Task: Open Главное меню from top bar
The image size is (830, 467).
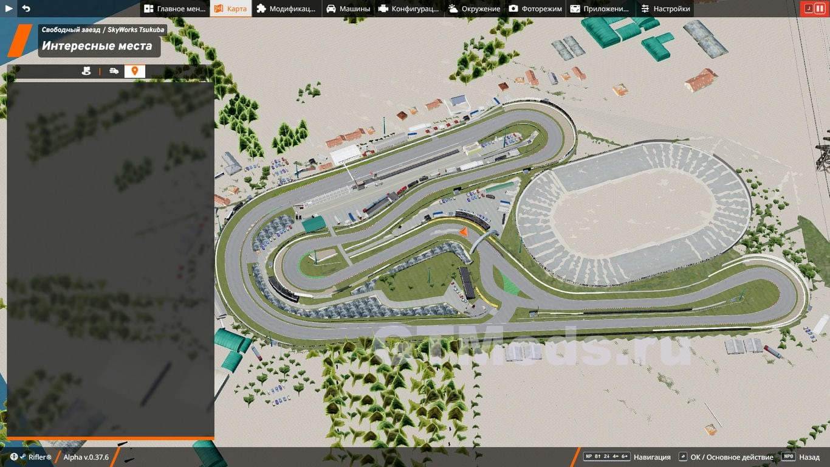Action: pyautogui.click(x=175, y=9)
